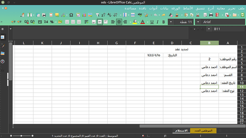Click the Add Decimal Place icon

[x=32, y=22]
